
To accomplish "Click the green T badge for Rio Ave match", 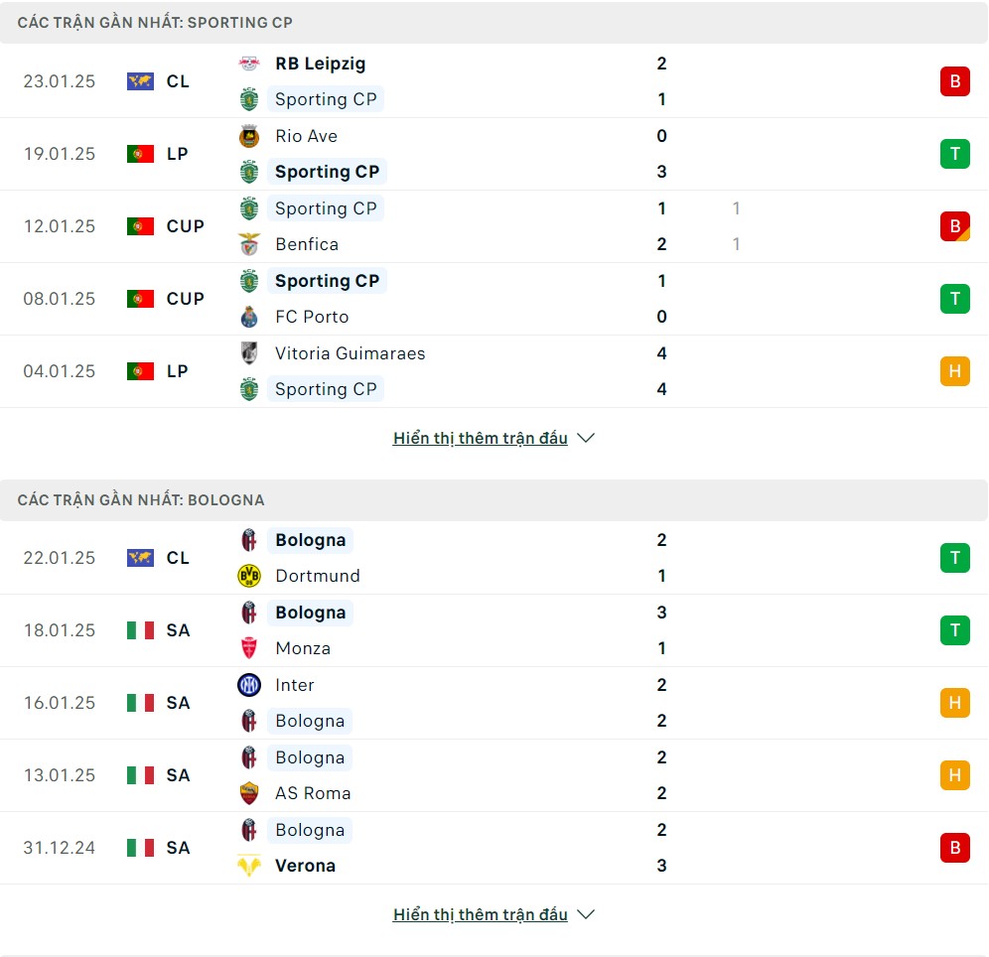I will click(955, 154).
